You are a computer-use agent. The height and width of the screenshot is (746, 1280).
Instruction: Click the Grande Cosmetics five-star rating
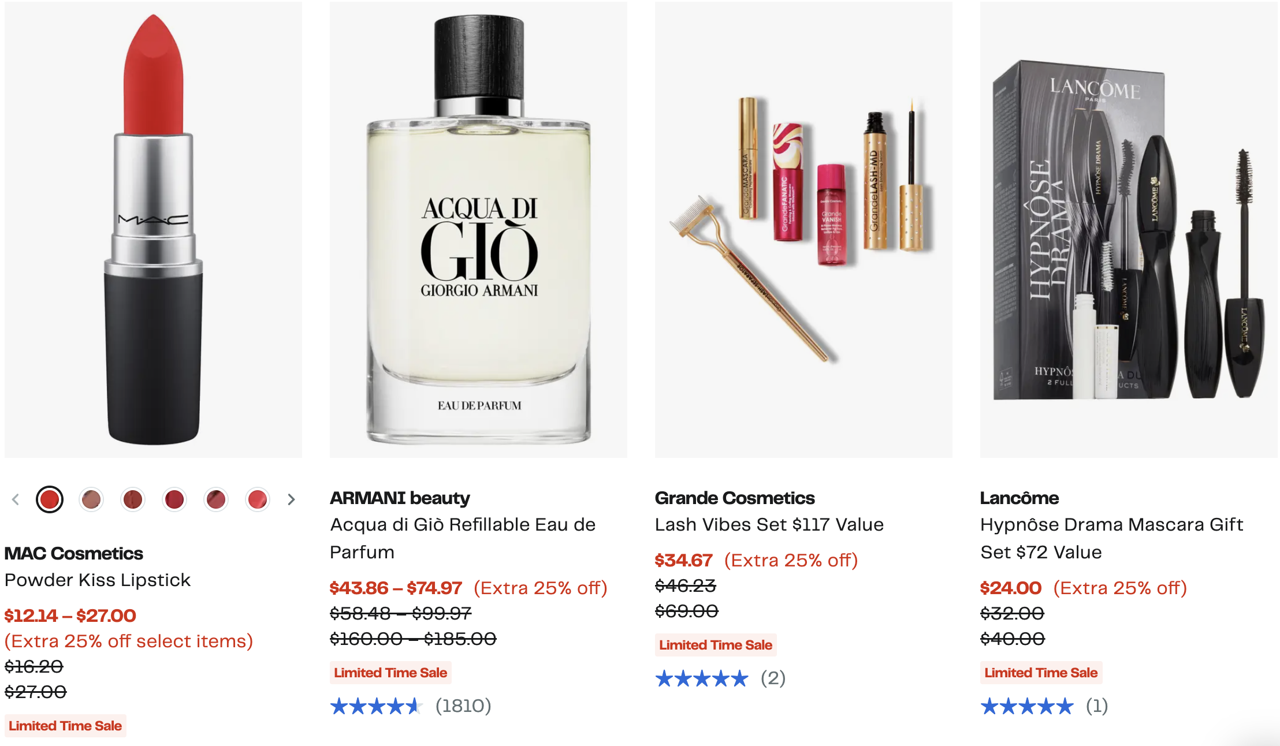pyautogui.click(x=702, y=678)
